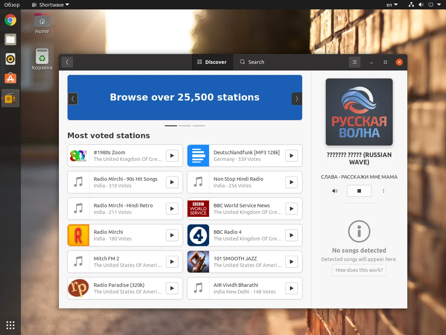
Task: Open the Русская Волна station cover
Action: pos(359,112)
